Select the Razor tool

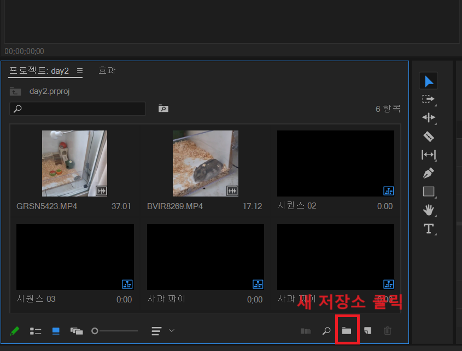pos(429,136)
